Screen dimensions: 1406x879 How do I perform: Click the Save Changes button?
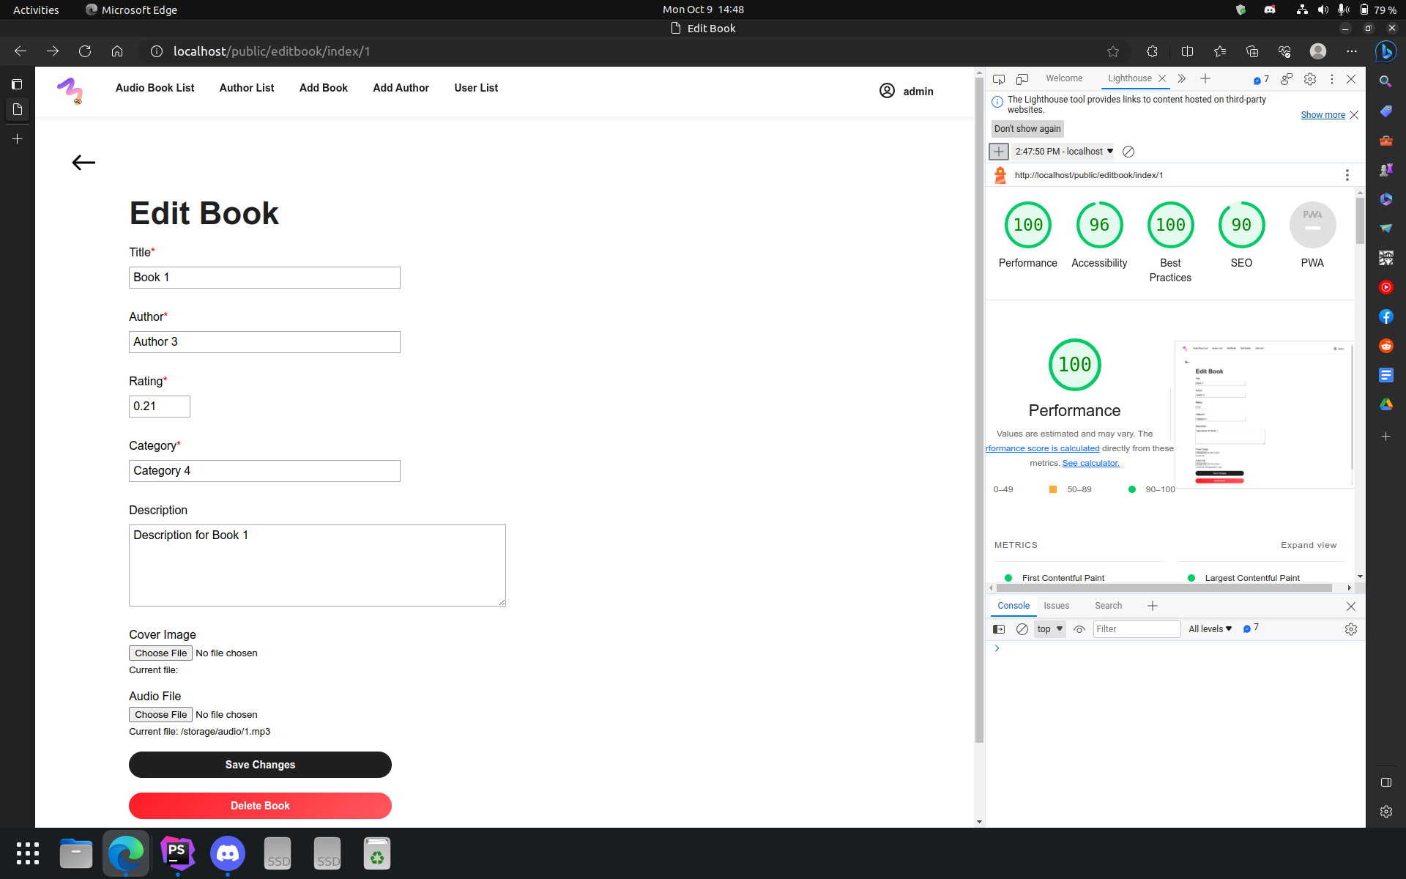[260, 765]
